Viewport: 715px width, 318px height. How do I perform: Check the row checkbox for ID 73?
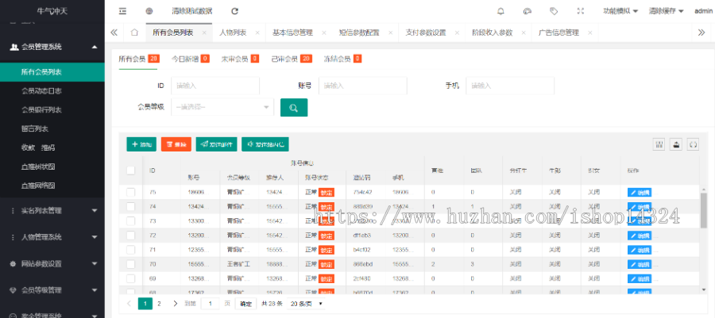[131, 220]
